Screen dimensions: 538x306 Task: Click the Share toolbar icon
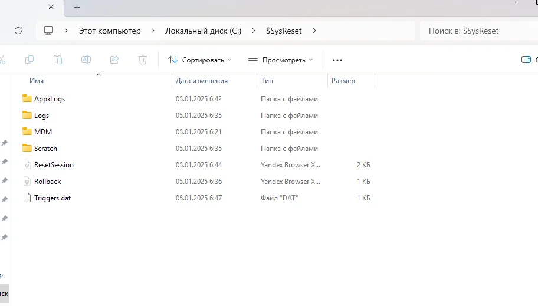tap(114, 60)
